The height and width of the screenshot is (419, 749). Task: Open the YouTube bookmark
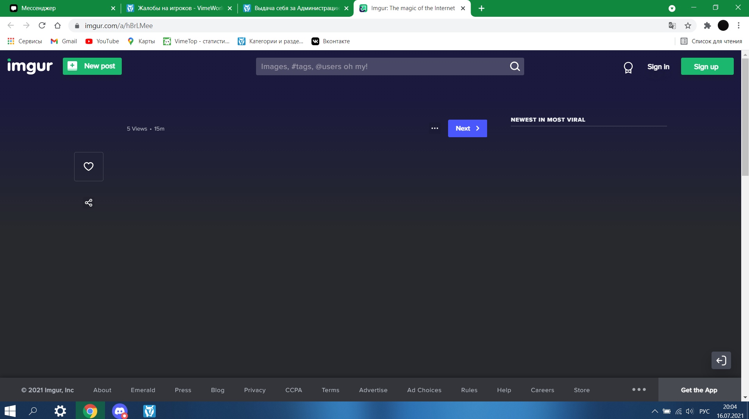coord(102,41)
